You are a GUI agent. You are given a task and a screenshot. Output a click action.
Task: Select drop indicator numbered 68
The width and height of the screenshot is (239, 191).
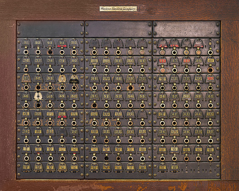click(118, 79)
